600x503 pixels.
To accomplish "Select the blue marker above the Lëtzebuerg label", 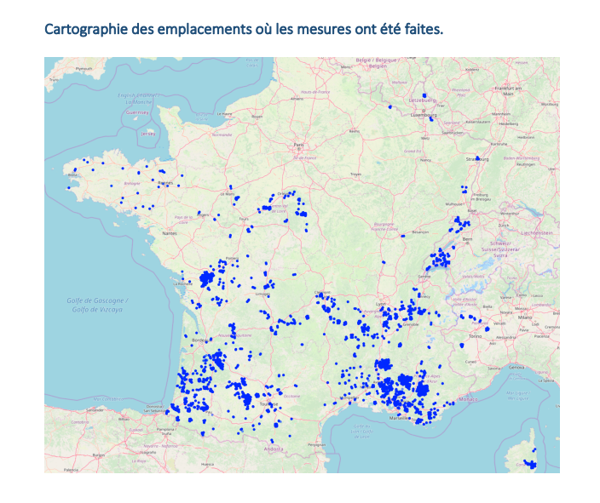I will coord(424,95).
